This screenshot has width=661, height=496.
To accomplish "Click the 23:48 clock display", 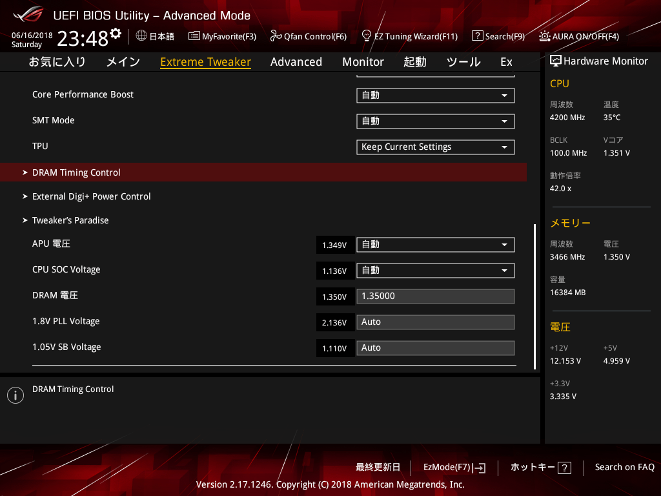I will pyautogui.click(x=83, y=38).
